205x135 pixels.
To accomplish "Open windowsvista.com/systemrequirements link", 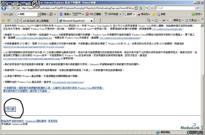I will (119, 38).
